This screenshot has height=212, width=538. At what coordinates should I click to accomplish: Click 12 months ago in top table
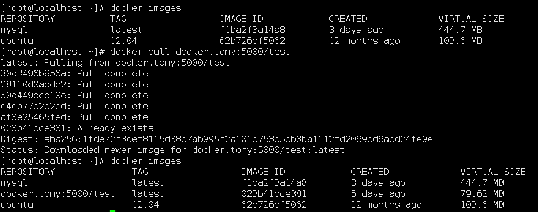coord(365,41)
